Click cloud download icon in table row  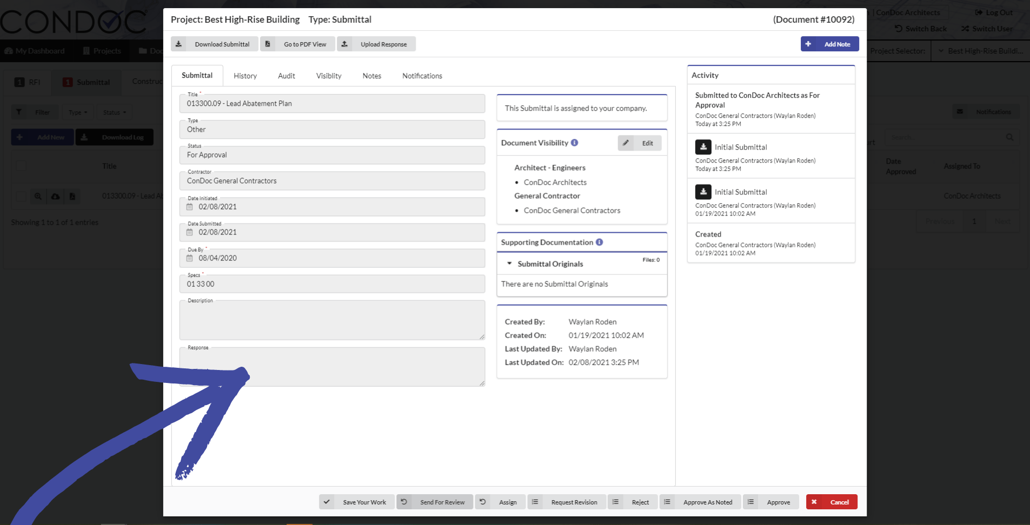(x=55, y=196)
